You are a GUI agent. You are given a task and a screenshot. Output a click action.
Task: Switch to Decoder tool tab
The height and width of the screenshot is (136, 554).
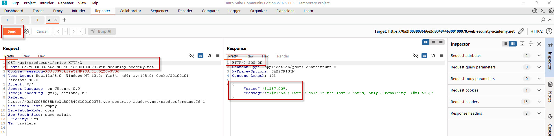coord(185,11)
